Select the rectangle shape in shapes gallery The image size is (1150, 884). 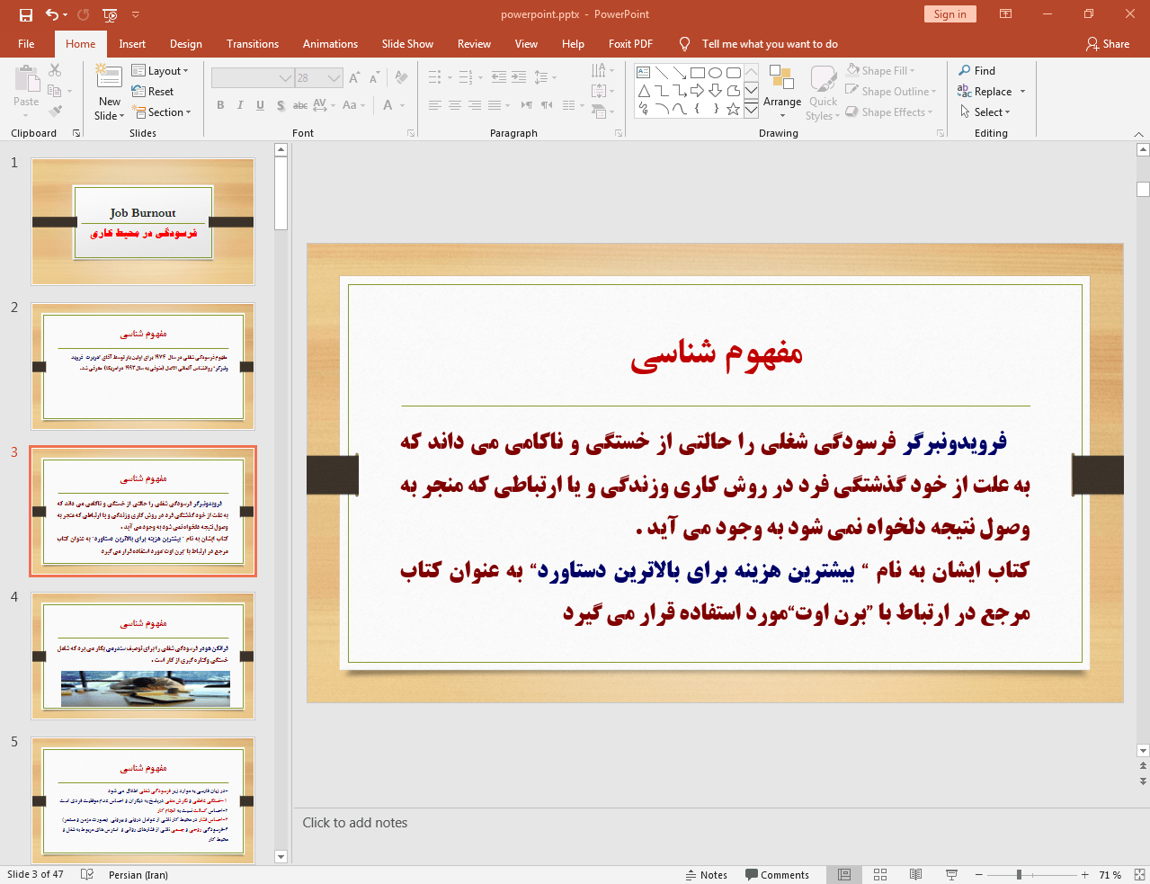698,73
